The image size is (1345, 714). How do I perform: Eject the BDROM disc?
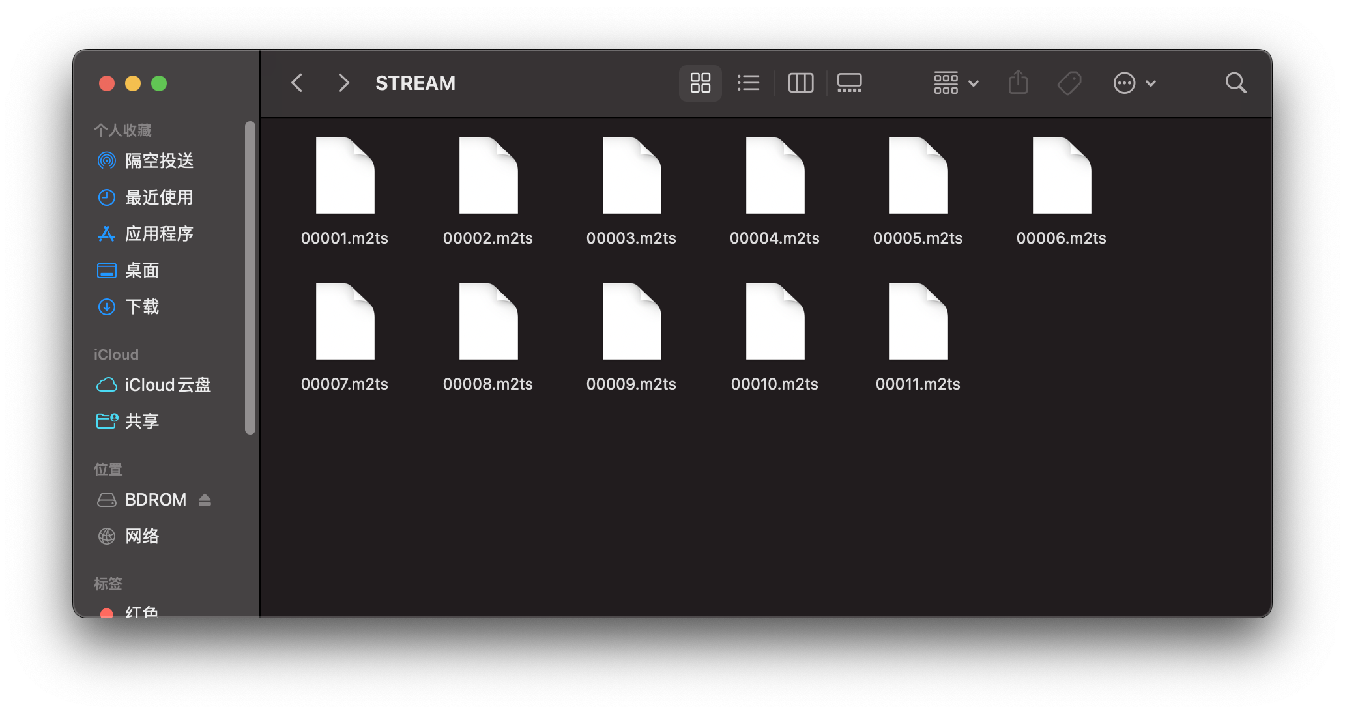205,500
